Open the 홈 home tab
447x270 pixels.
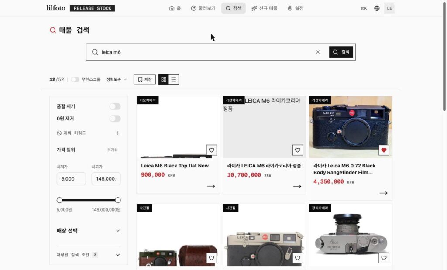tap(175, 8)
